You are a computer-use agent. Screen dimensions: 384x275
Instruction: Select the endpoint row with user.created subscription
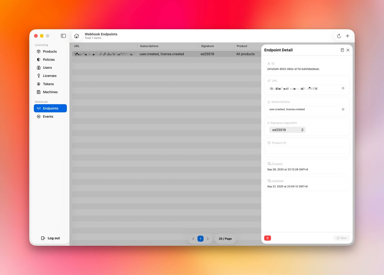point(162,54)
